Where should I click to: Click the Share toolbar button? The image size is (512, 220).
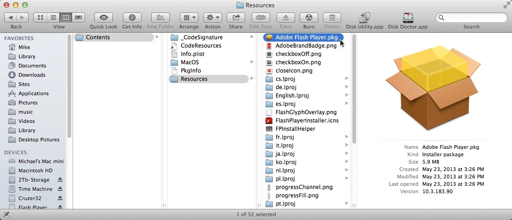[236, 18]
